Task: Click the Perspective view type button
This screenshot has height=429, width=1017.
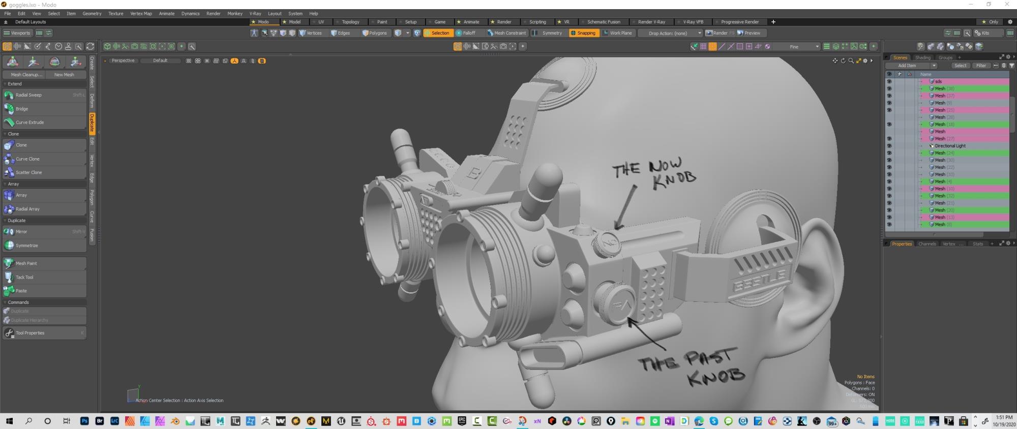Action: [x=123, y=60]
